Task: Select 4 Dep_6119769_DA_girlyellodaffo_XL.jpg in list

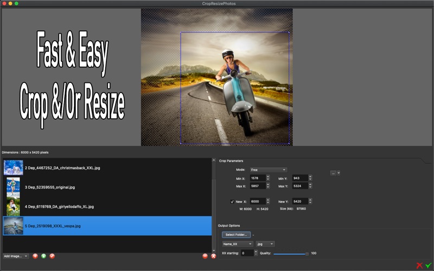Action: [107, 207]
